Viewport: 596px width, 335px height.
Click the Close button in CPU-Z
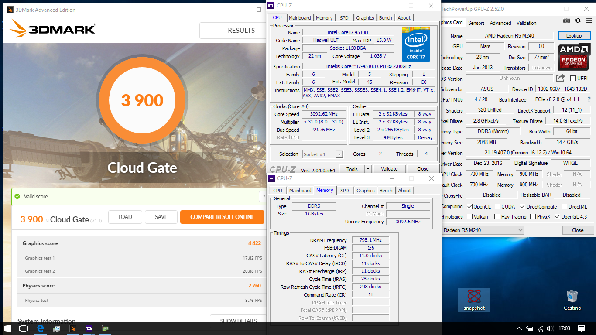423,169
